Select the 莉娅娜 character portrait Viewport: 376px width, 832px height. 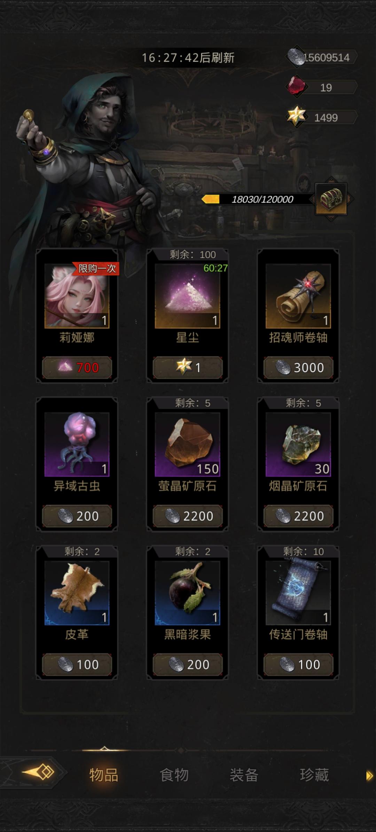77,296
